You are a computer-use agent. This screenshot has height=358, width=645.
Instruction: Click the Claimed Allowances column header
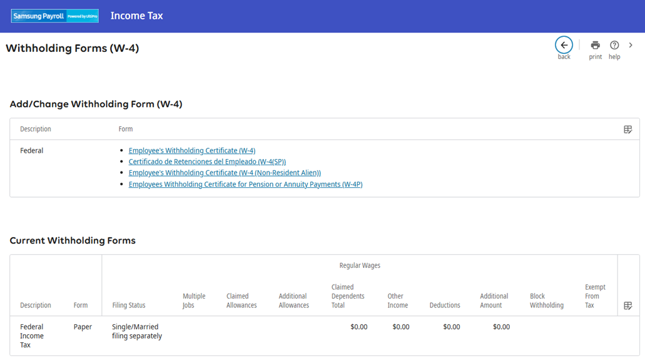click(x=241, y=300)
